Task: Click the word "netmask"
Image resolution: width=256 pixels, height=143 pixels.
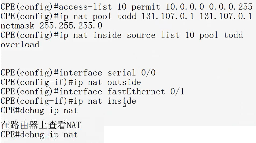Action: 17,26
